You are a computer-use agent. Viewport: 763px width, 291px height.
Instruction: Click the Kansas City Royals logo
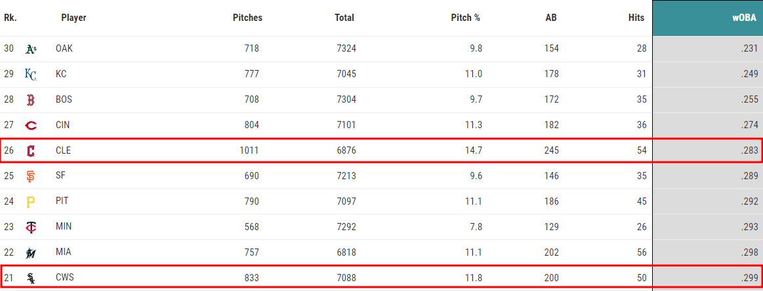pos(31,75)
